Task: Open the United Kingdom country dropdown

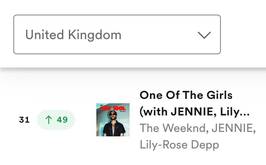Action: point(117,34)
